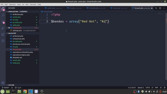The height and width of the screenshot is (94, 167).
Task: Open Google Chrome from the taskbar
Action: pos(25,92)
